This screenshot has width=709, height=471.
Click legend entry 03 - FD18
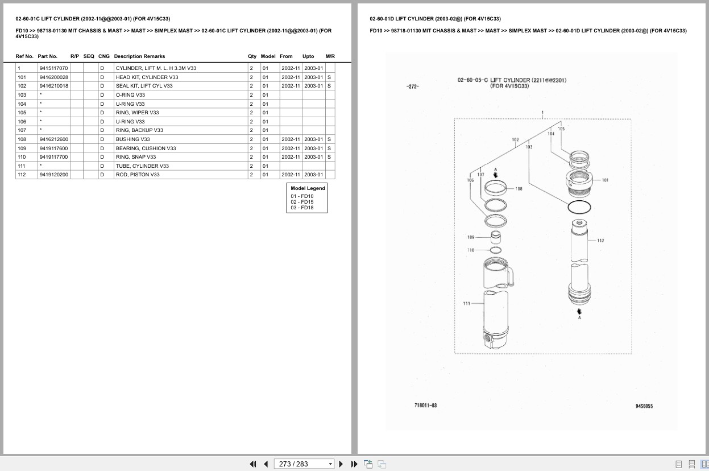pos(302,208)
